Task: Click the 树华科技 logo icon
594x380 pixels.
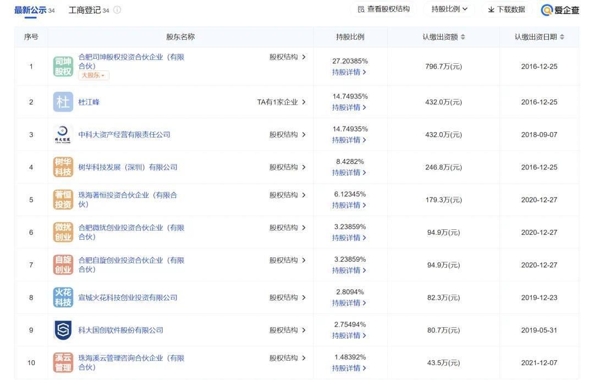Action: click(x=63, y=167)
